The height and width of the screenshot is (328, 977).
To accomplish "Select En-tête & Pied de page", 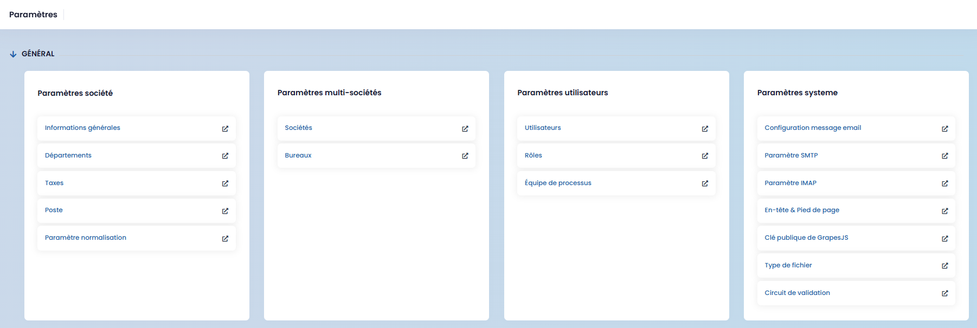I will click(x=801, y=210).
